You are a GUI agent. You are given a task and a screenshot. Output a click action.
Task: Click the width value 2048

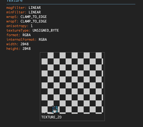pos(25,44)
